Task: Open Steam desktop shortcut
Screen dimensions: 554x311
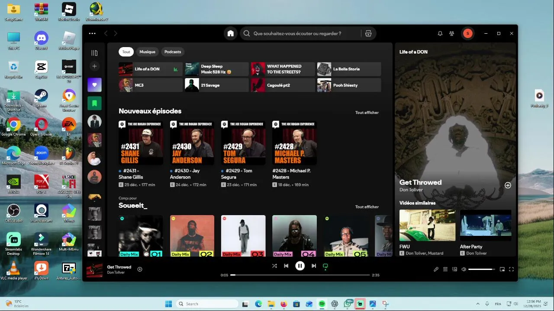Action: (x=41, y=98)
